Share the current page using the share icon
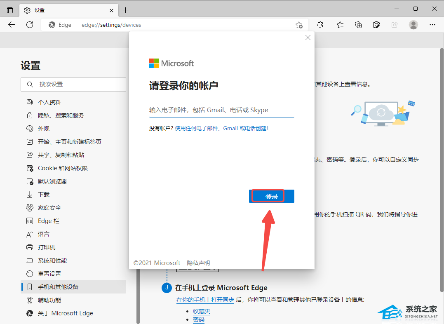 coord(395,25)
